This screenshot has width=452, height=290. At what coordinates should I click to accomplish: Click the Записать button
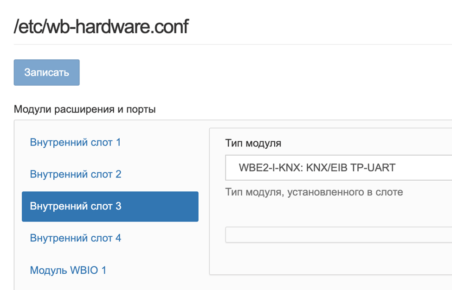pyautogui.click(x=47, y=72)
